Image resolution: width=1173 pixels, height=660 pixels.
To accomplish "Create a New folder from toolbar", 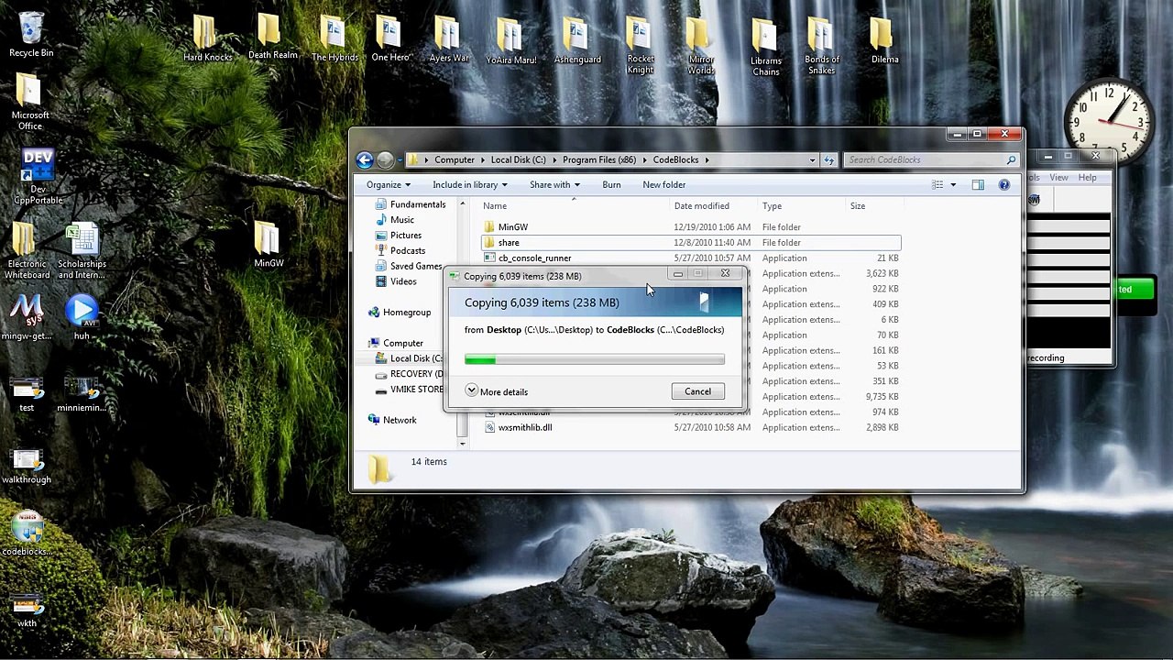I will click(x=663, y=185).
